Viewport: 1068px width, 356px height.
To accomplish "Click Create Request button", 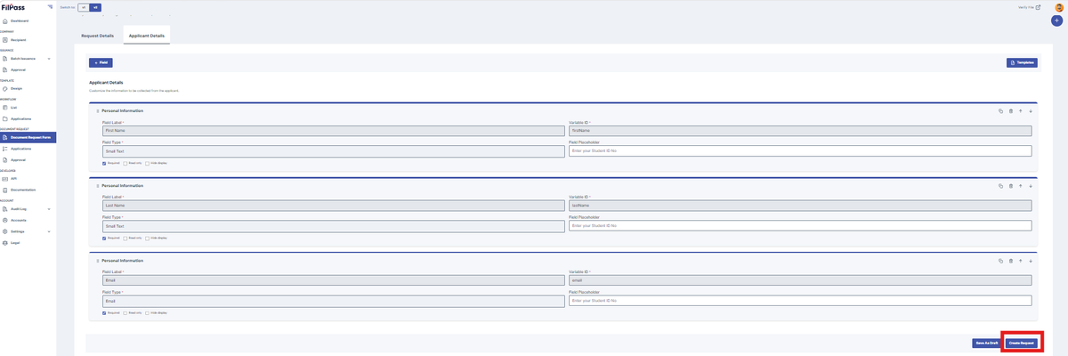I will pyautogui.click(x=1022, y=343).
